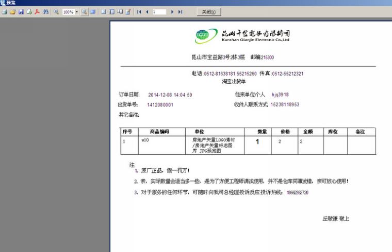Image resolution: width=392 pixels, height=252 pixels.
Task: Click the 淘宝出货单 title text
Action: [234, 81]
